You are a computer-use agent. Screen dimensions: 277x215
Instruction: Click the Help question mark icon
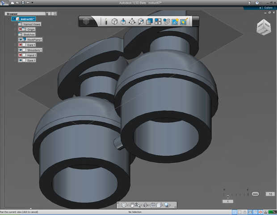click(x=257, y=3)
